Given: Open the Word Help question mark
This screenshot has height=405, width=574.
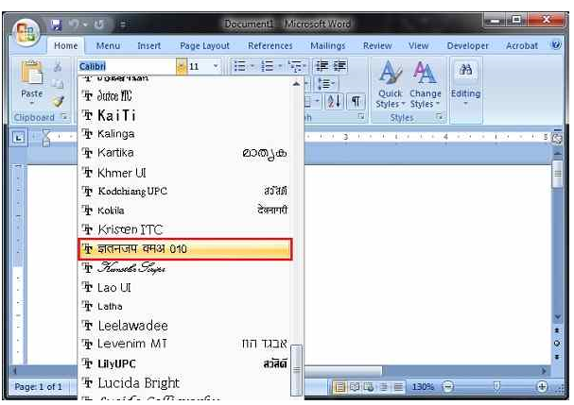Looking at the screenshot, I should tap(558, 44).
